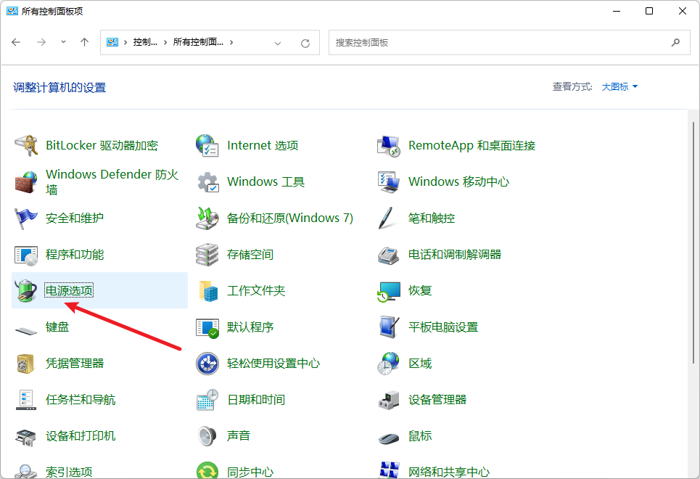Click the Security and Maintenance flag icon

point(26,218)
